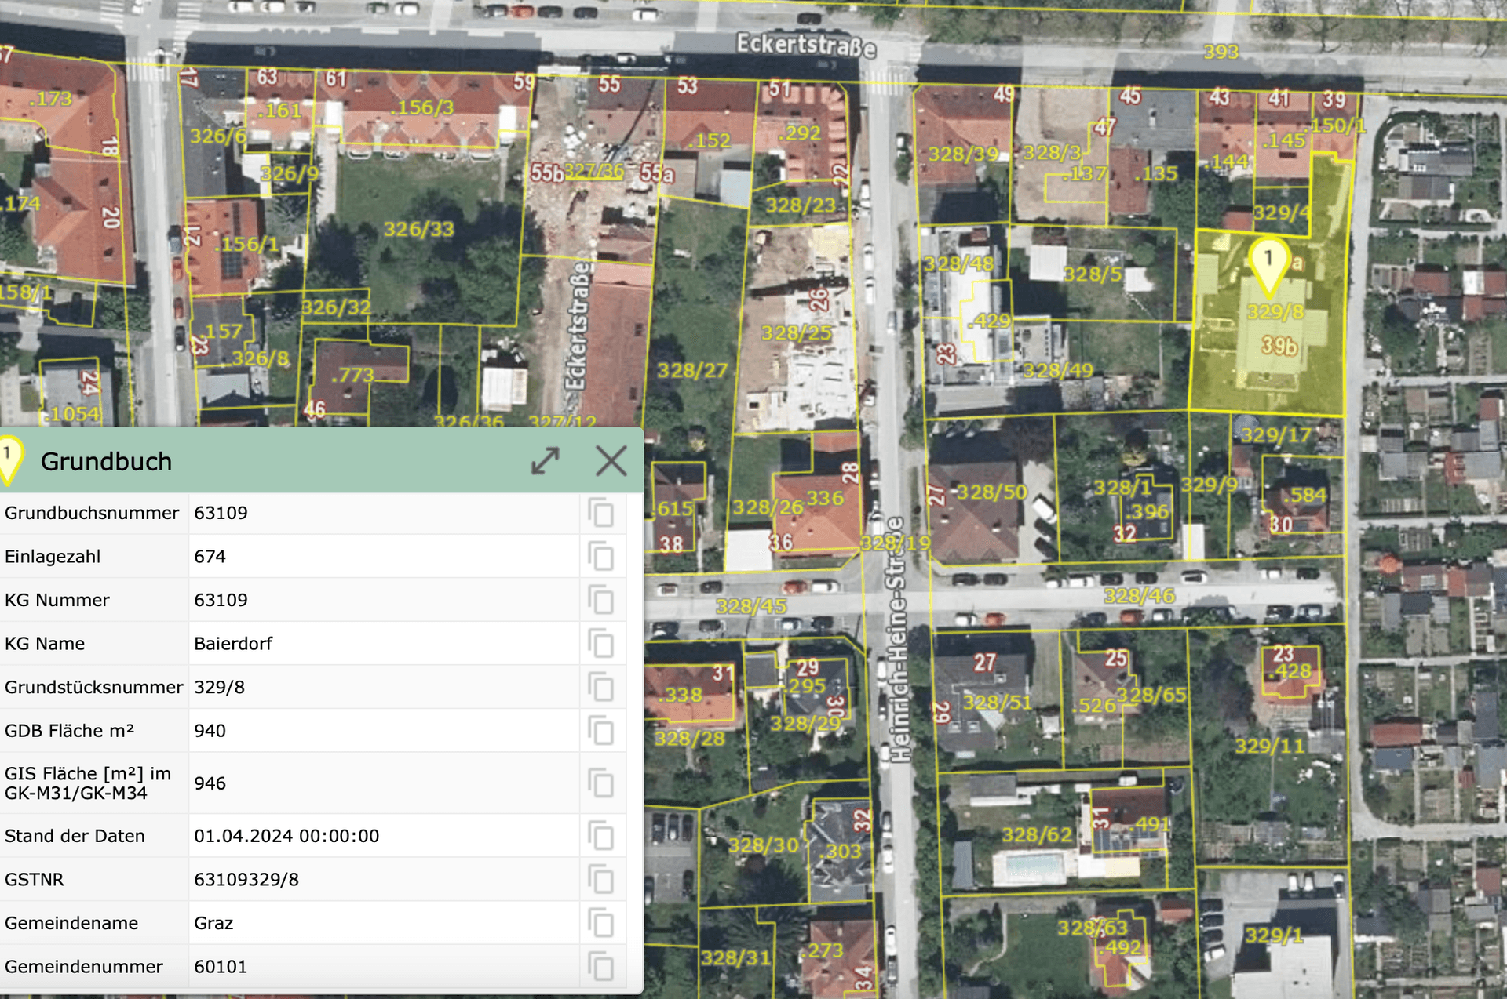
Task: Copy the KG Name Baierdorf
Action: [x=601, y=644]
